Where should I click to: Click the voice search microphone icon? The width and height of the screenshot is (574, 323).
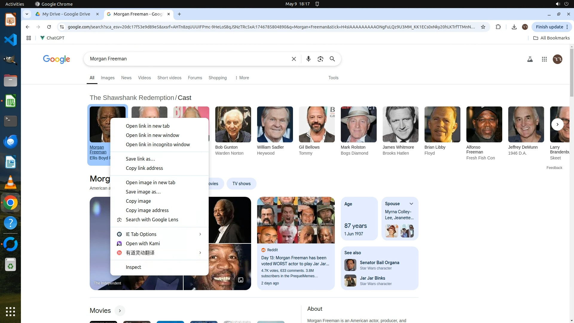point(308,59)
